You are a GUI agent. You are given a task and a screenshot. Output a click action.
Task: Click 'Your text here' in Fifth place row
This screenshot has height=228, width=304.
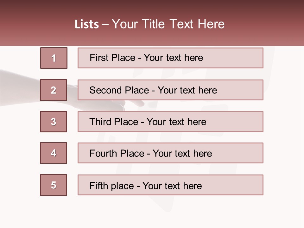[172, 186]
